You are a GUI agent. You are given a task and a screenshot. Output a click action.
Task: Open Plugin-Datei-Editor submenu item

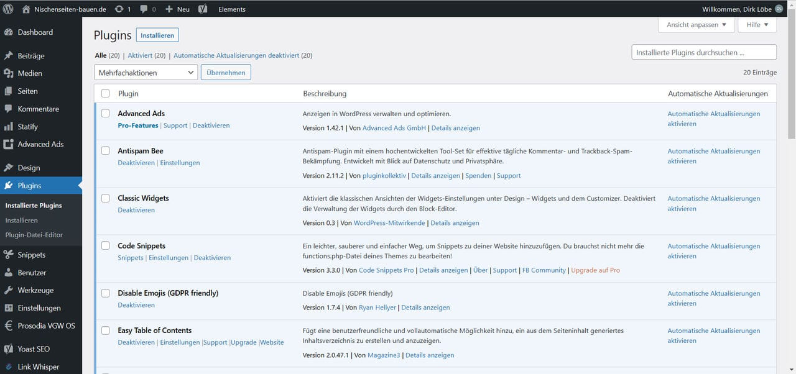34,235
